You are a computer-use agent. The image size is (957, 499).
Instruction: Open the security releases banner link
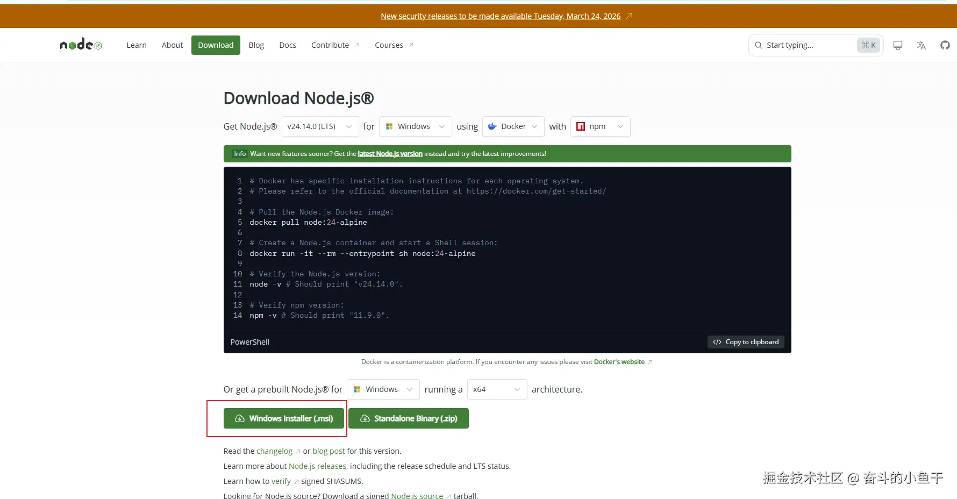pyautogui.click(x=501, y=16)
